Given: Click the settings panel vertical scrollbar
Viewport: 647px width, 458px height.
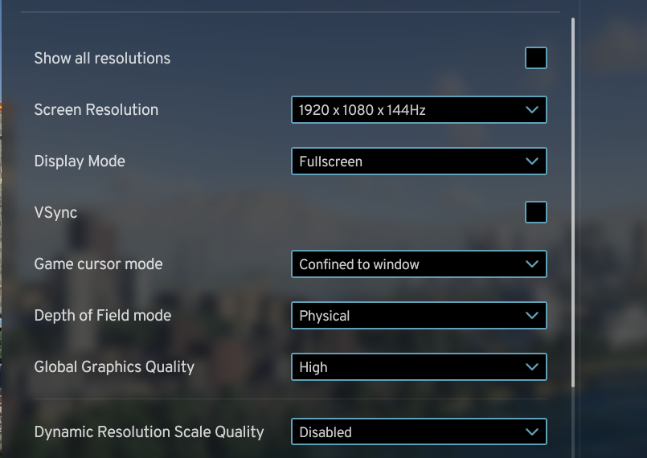Looking at the screenshot, I should point(573,201).
